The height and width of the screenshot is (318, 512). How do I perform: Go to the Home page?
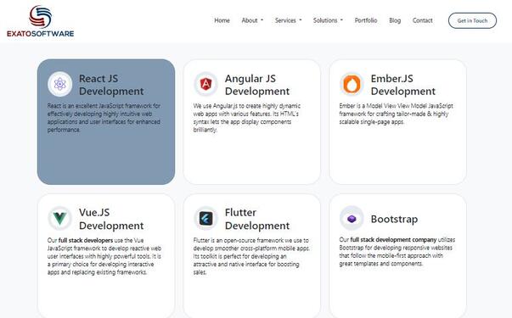click(222, 20)
